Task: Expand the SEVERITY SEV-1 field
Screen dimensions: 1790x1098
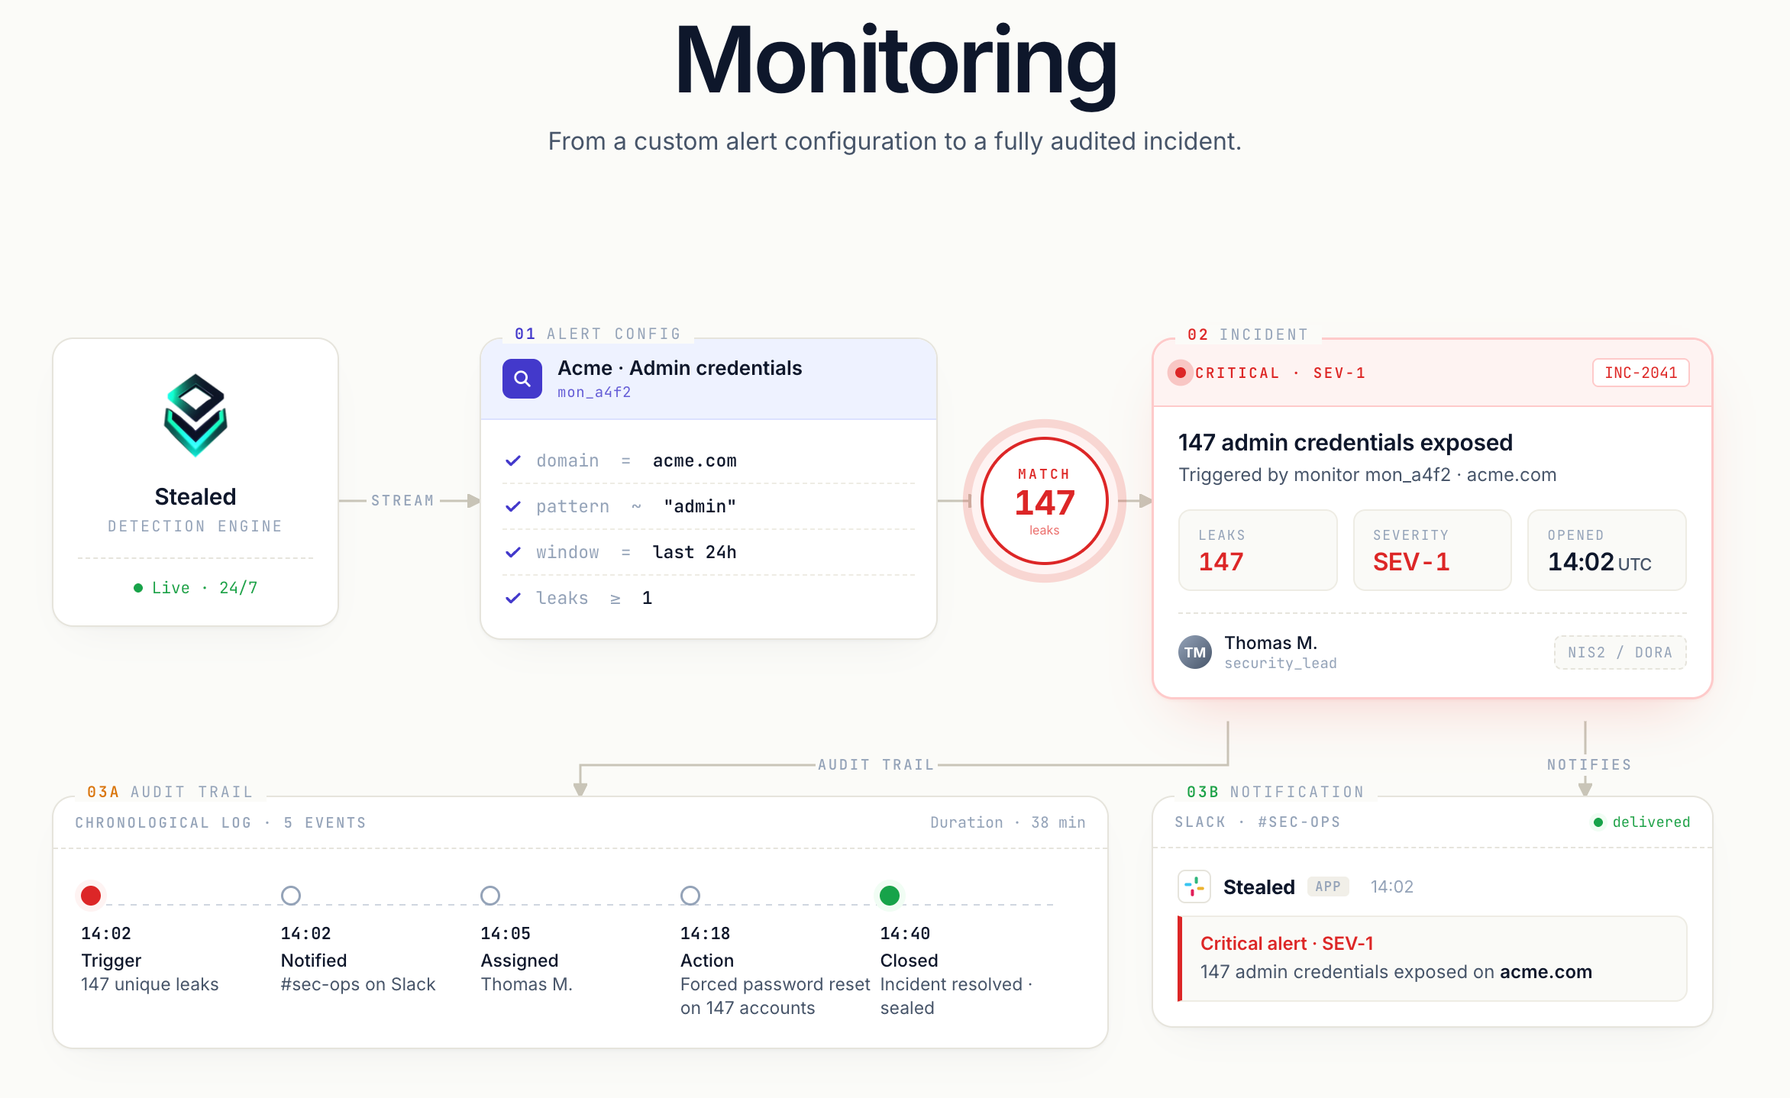Action: tap(1432, 550)
